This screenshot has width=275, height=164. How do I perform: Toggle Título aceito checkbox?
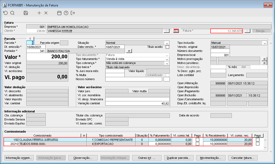point(168,47)
